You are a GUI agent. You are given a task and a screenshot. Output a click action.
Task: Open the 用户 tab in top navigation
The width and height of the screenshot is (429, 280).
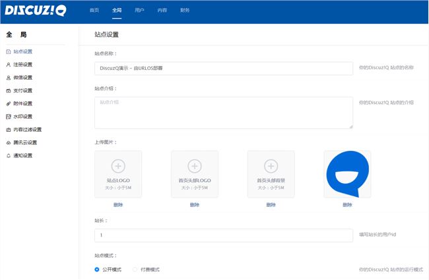point(139,11)
